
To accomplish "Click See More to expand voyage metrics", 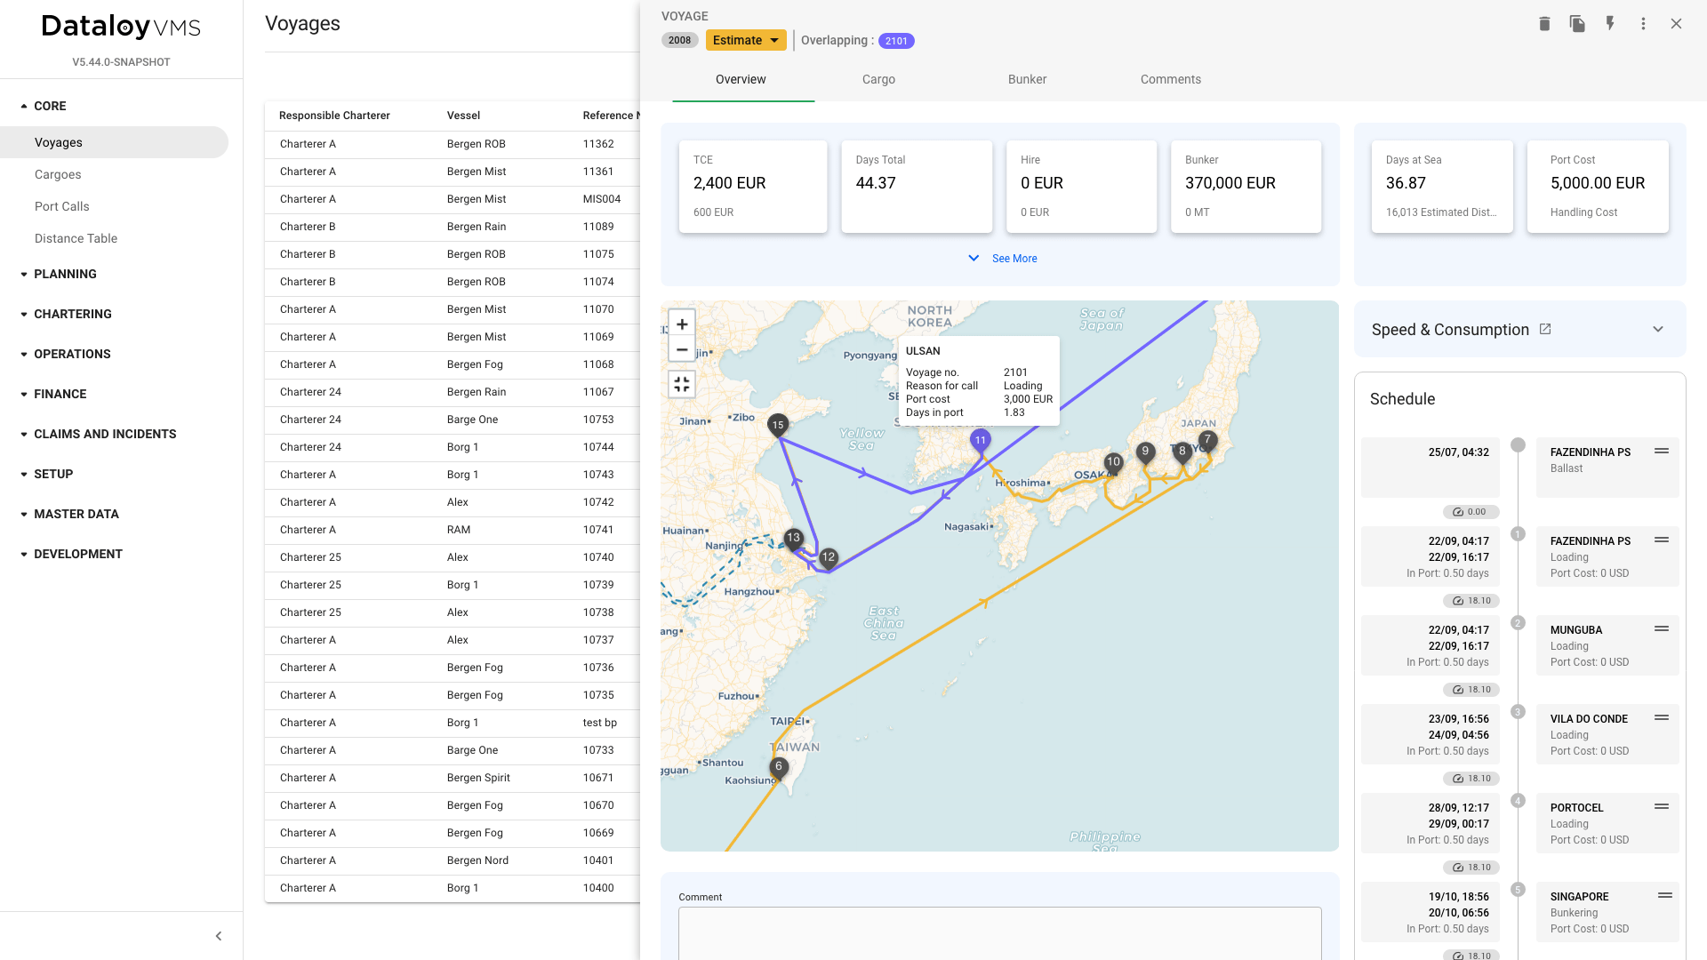I will [x=1003, y=258].
